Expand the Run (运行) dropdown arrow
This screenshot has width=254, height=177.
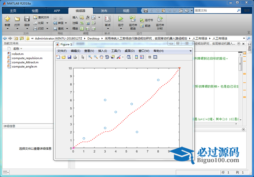(121, 29)
